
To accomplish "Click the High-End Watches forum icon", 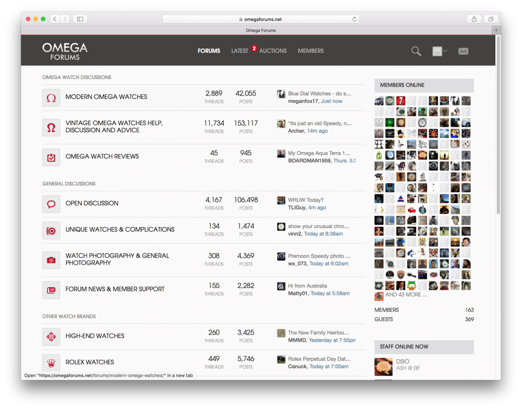I will [x=51, y=336].
